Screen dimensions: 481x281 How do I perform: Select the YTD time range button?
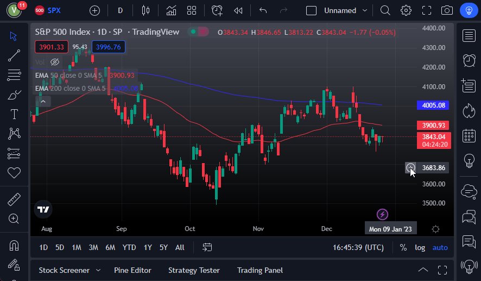[x=129, y=247]
